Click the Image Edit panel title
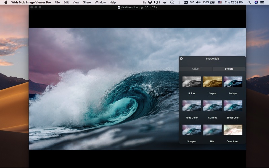The width and height of the screenshot is (269, 168). coord(213,59)
